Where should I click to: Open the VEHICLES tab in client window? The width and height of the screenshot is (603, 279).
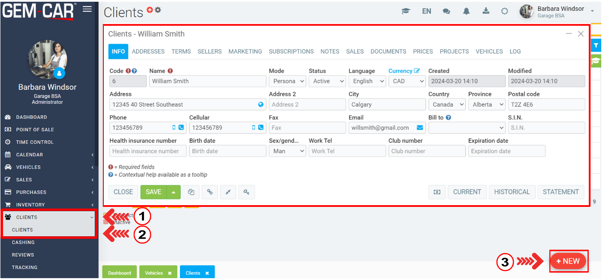489,51
